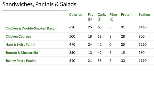Click the 33 protein value for Turkey Pesto Panini

coord(123,61)
